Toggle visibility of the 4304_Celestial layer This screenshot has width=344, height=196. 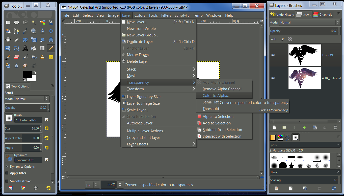pos(273,78)
